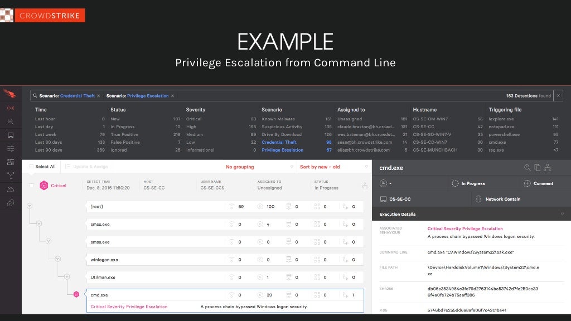Open the Critical Severity Privilege Escalation link in Execution Details
This screenshot has width=571, height=321.
[x=465, y=228]
